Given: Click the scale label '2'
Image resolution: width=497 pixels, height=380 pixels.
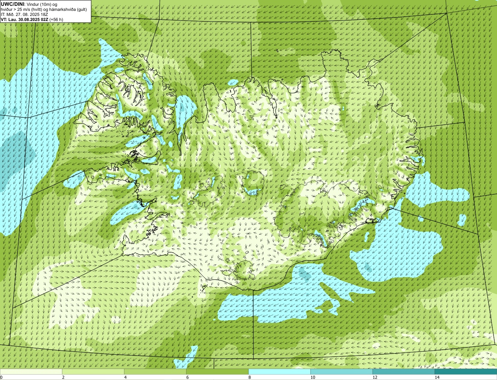Looking at the screenshot, I should 63,377.
